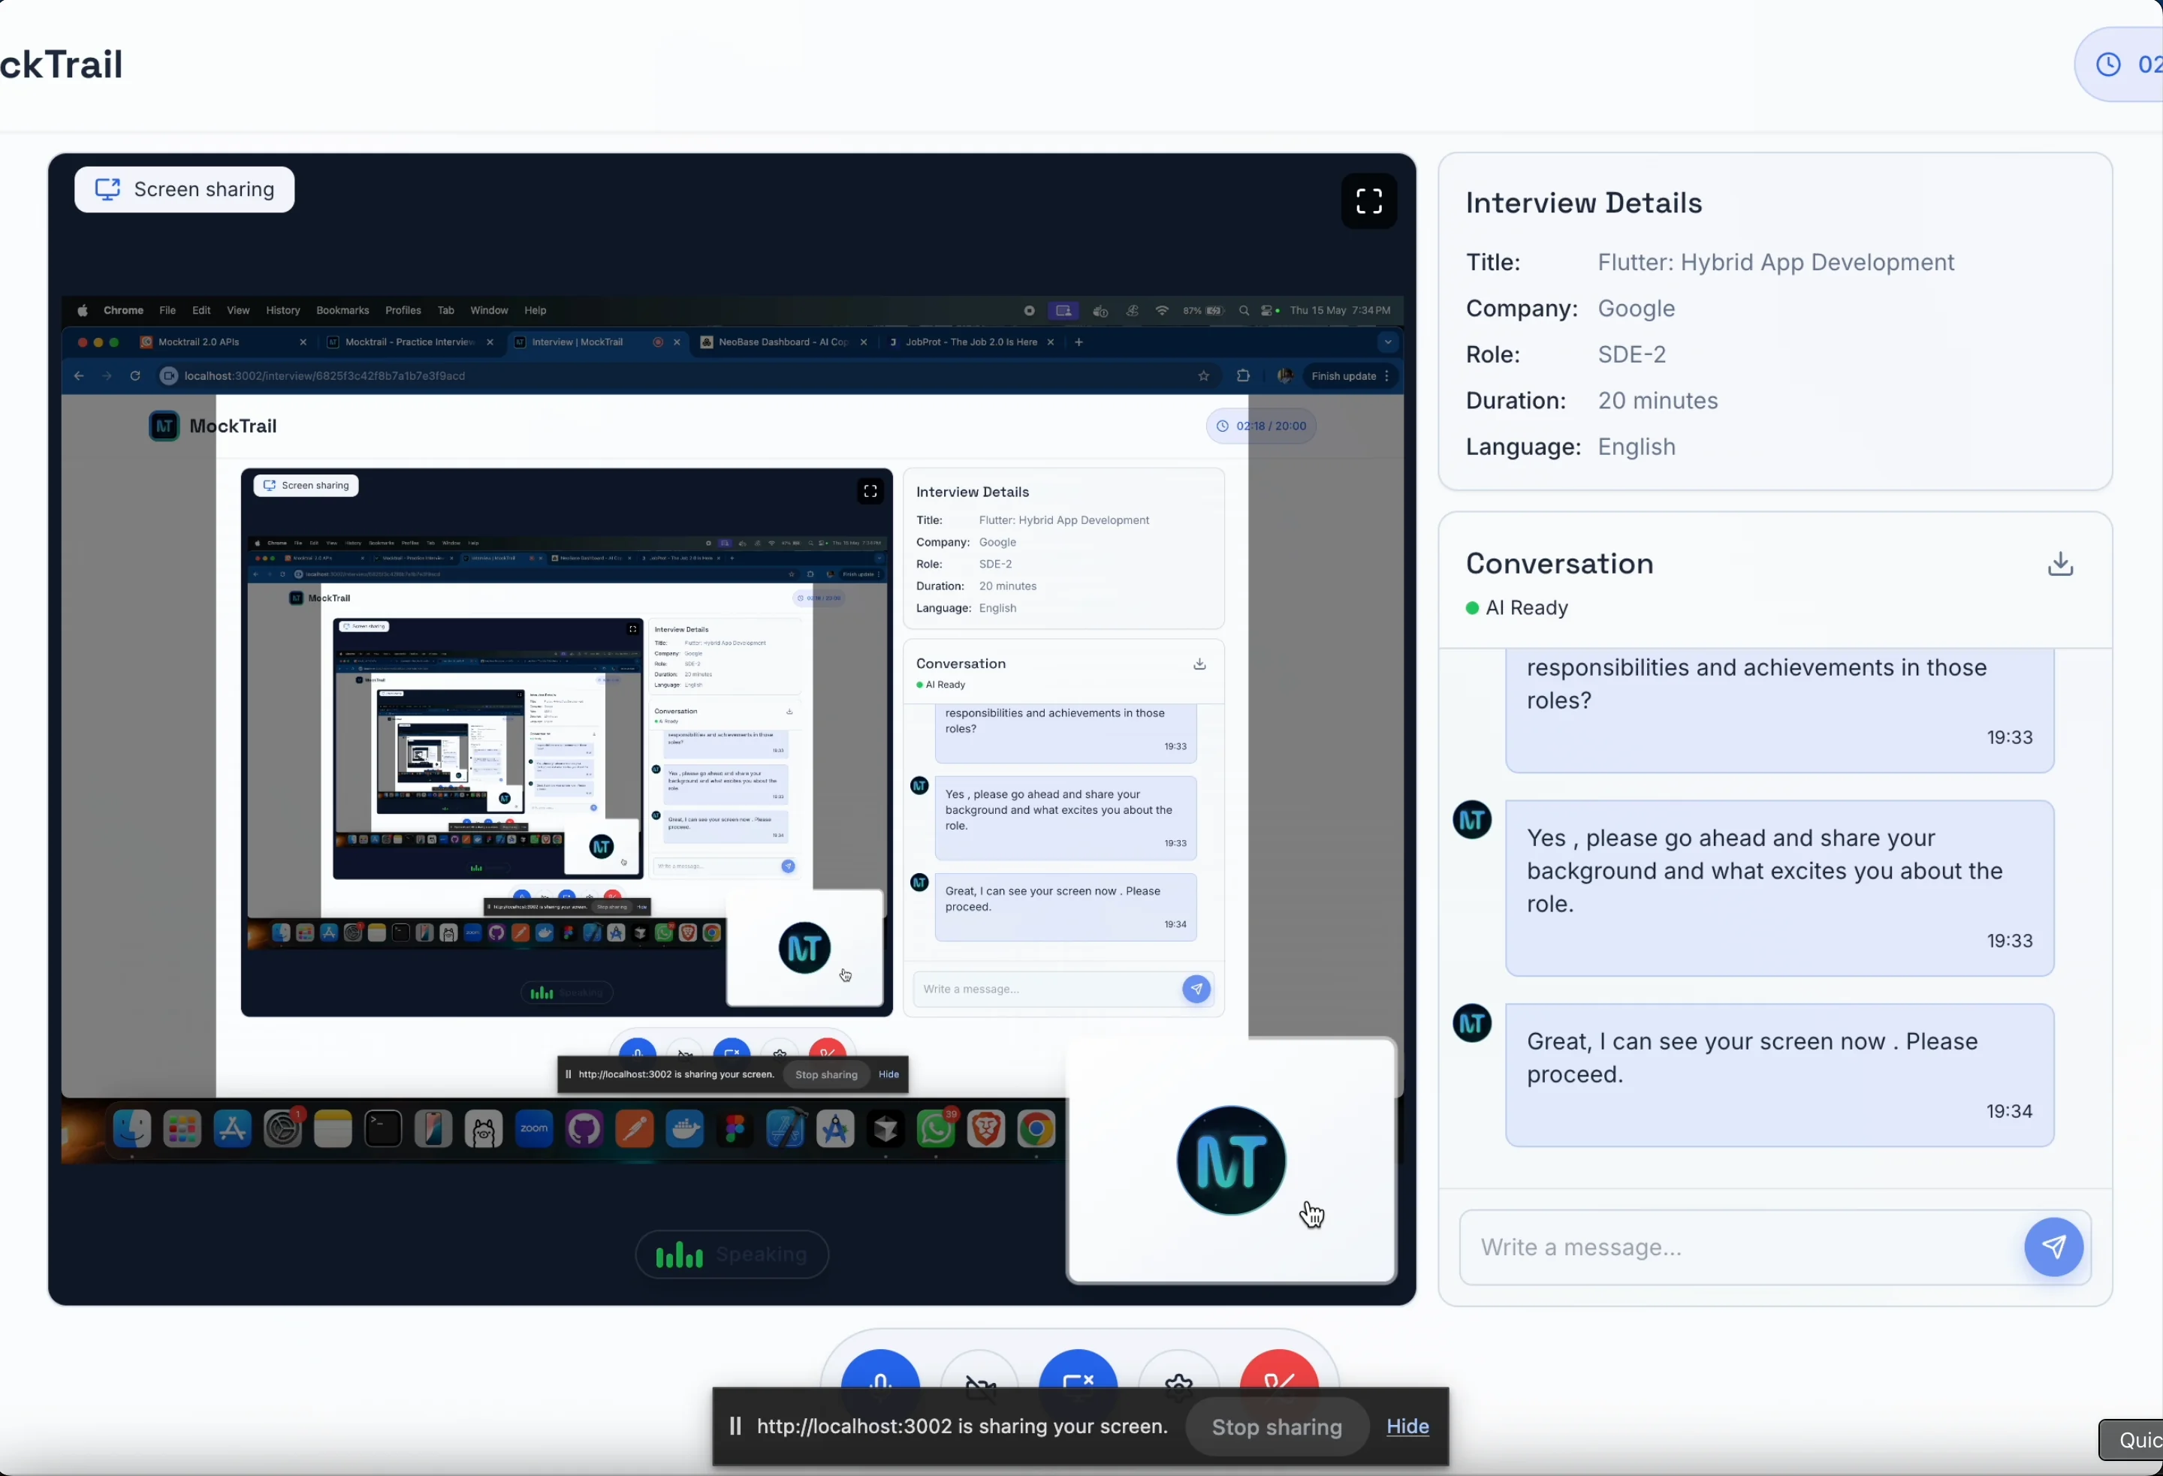Send the message with the large paper-plane button
The image size is (2163, 1476).
[x=2053, y=1247]
